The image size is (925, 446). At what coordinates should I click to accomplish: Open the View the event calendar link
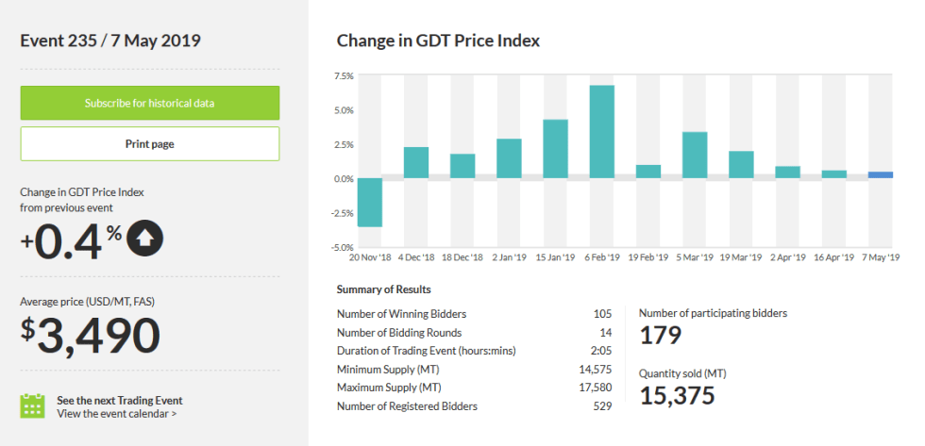tap(116, 413)
